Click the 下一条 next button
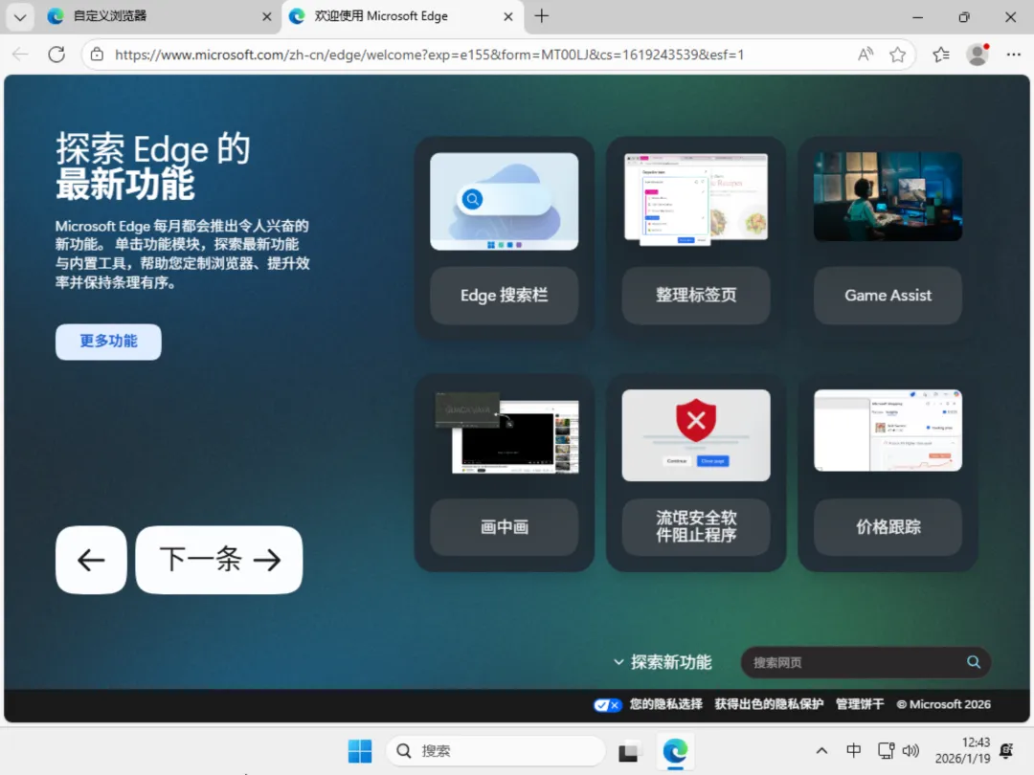 [219, 560]
